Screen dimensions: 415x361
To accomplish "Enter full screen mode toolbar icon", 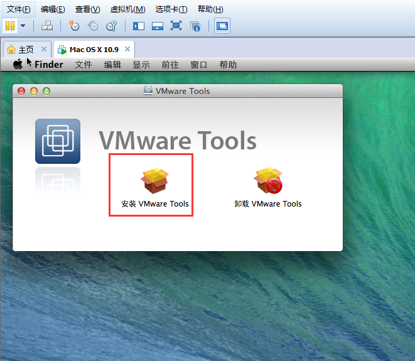I will tap(176, 26).
